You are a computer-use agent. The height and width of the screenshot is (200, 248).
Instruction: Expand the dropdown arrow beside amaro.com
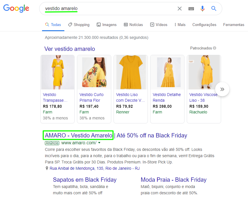[x=99, y=143]
